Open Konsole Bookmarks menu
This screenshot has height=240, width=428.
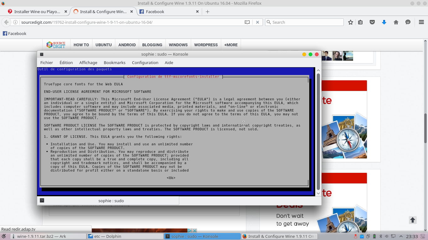pos(115,62)
